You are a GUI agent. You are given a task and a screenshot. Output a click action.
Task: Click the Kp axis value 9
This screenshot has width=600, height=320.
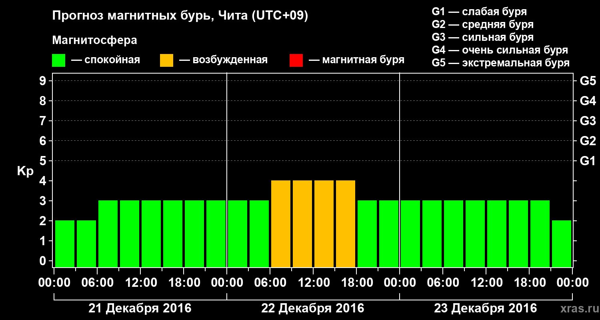pos(44,81)
